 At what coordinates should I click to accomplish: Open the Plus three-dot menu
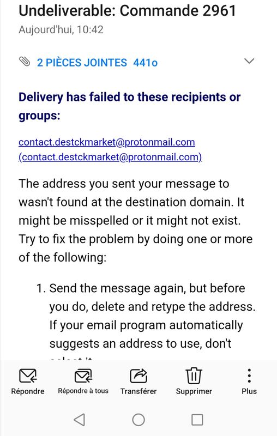(249, 376)
